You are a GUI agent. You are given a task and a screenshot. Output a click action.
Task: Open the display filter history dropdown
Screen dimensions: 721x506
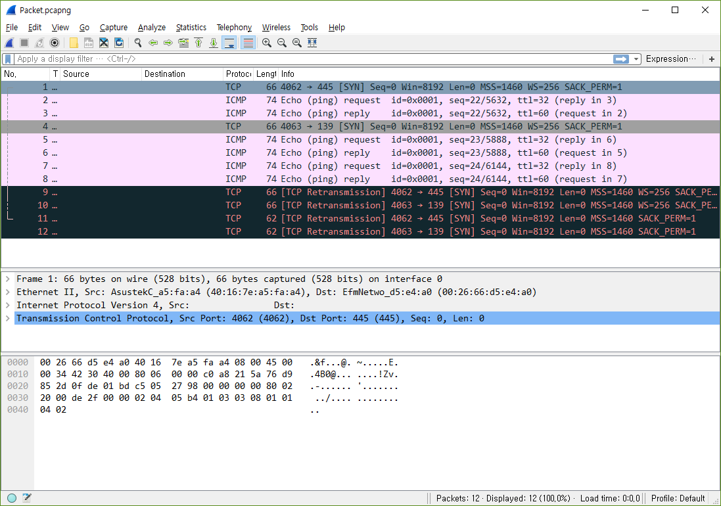pos(636,59)
